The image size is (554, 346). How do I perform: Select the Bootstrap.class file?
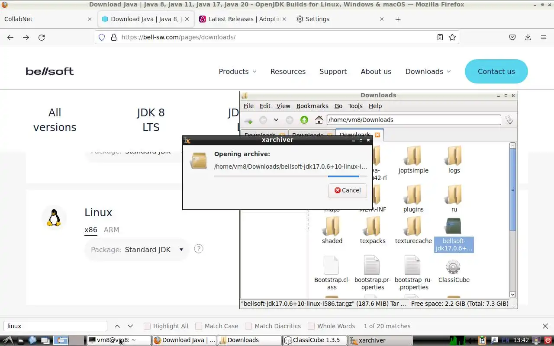(x=332, y=273)
